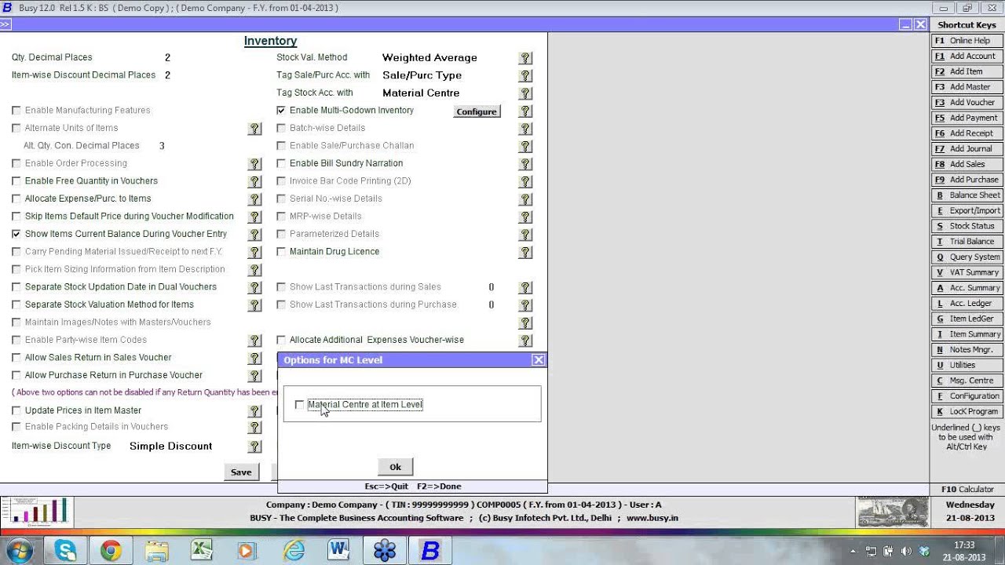Open help icon for Stock Val. Method
This screenshot has height=565, width=1005.
pyautogui.click(x=526, y=58)
